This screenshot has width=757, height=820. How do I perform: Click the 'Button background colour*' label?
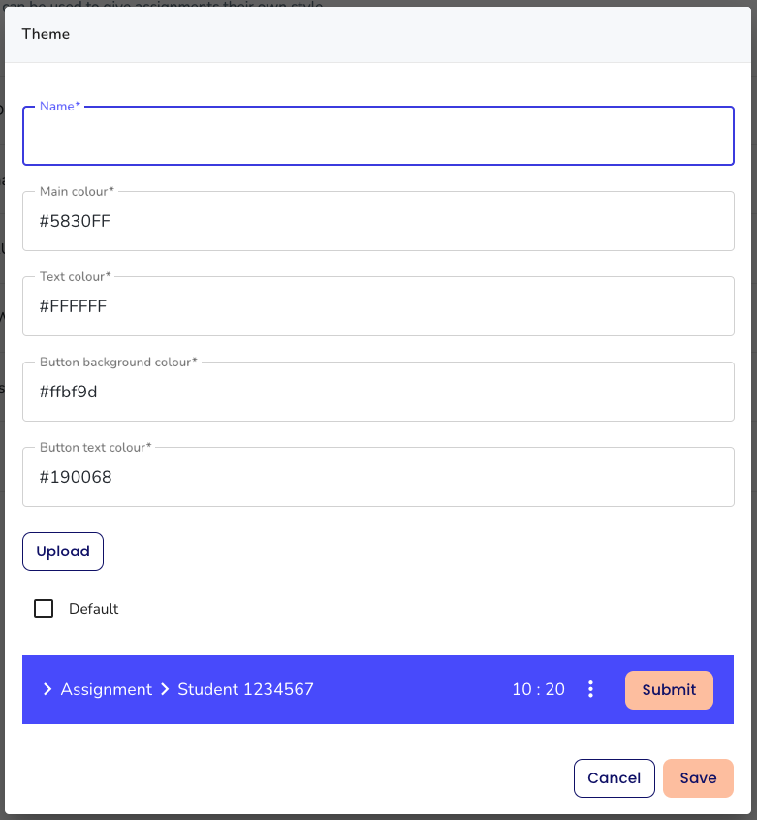118,363
